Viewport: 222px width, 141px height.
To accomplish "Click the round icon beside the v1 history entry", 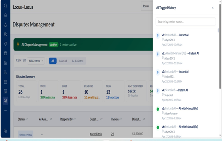I will (x=158, y=36).
